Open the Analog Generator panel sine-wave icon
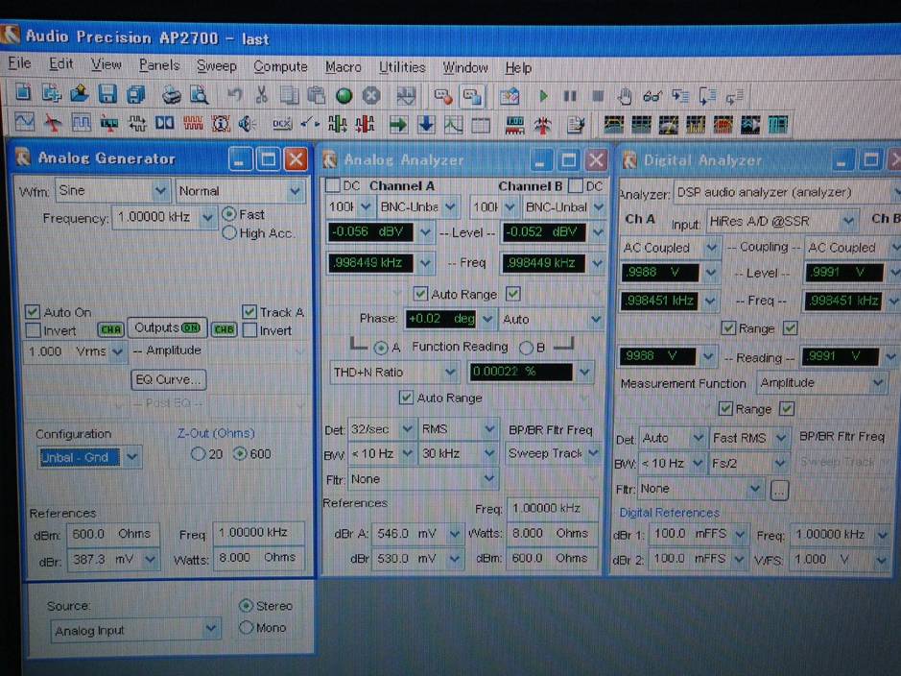The height and width of the screenshot is (676, 901). (x=24, y=121)
